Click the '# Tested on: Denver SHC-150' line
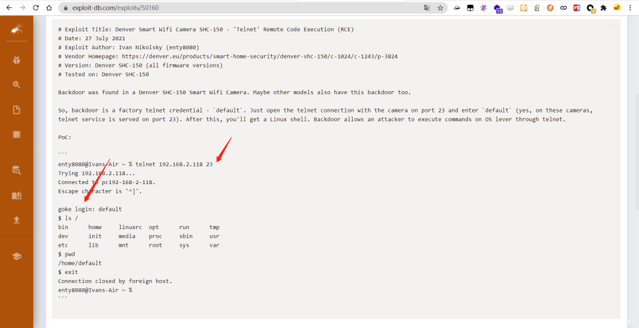 click(x=103, y=74)
